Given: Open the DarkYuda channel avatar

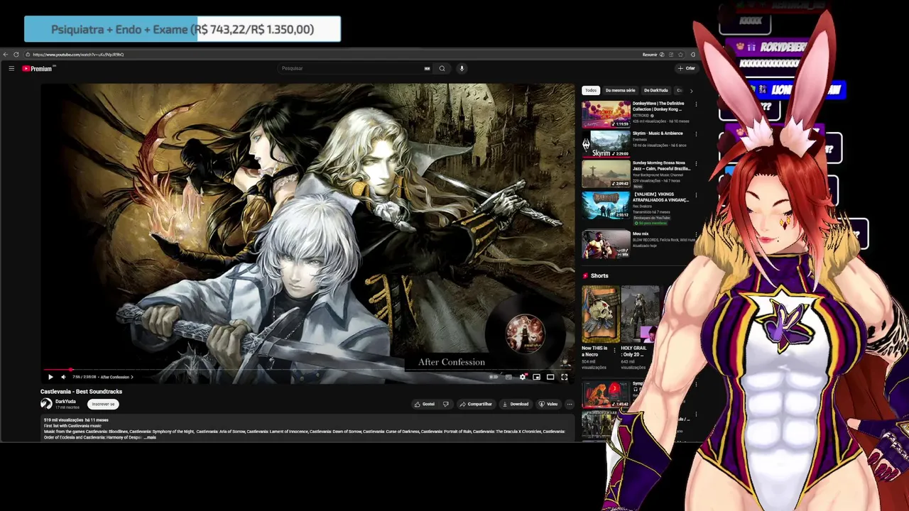Looking at the screenshot, I should [46, 404].
